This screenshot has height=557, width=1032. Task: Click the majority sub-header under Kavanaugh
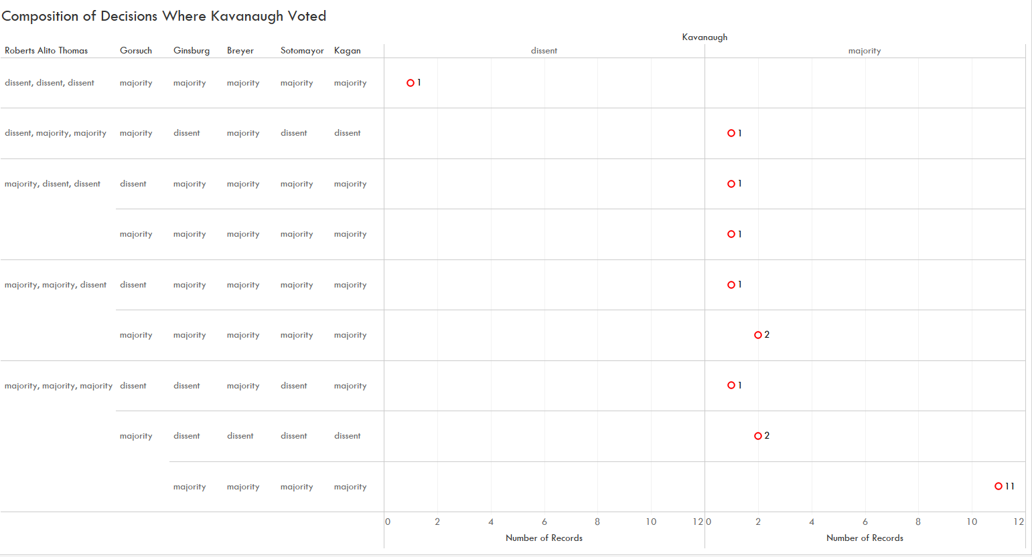click(x=865, y=51)
